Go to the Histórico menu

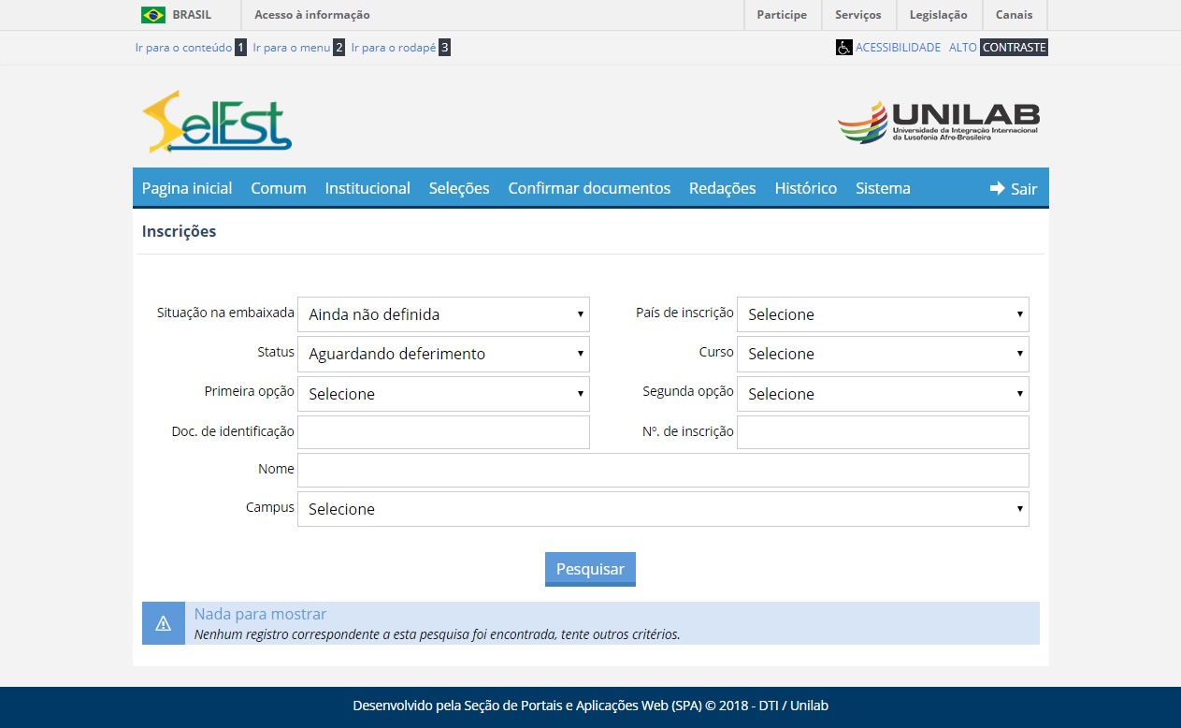[805, 188]
